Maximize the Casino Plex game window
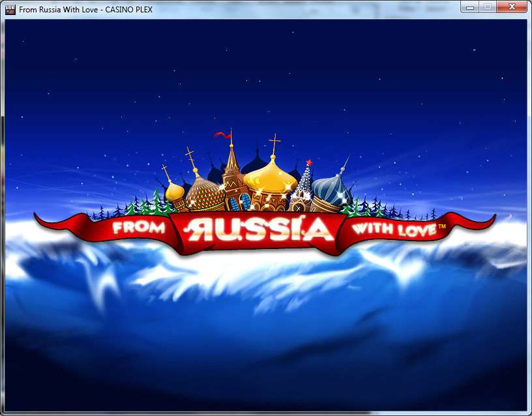Image resolution: width=532 pixels, height=416 pixels. click(x=488, y=7)
